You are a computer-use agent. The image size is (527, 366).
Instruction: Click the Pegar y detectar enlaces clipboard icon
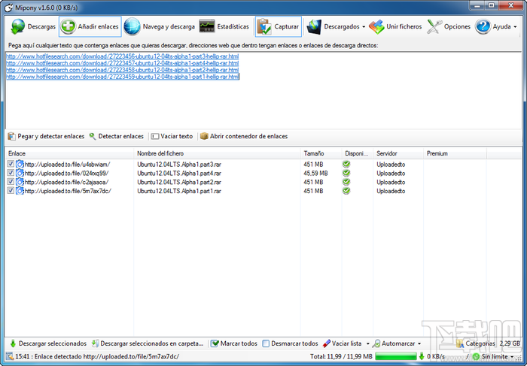click(12, 136)
